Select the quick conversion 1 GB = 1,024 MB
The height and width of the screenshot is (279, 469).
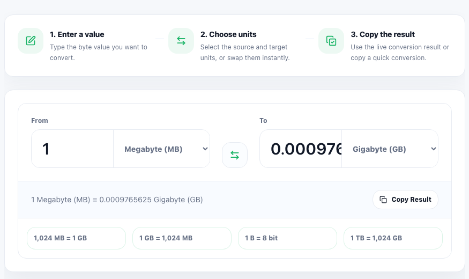[182, 238]
